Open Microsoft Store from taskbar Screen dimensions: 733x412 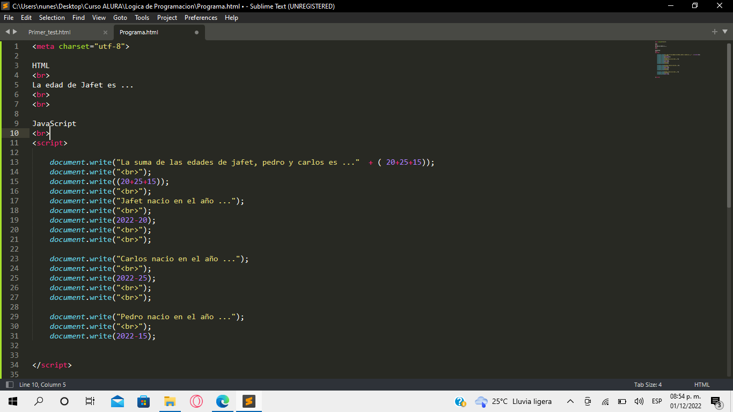(144, 401)
